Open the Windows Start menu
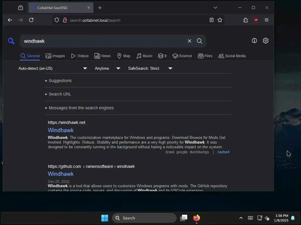 click(105, 218)
